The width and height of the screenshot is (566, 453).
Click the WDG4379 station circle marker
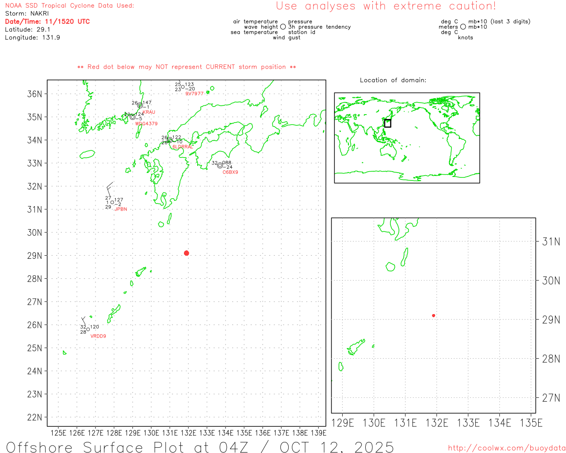point(133,117)
